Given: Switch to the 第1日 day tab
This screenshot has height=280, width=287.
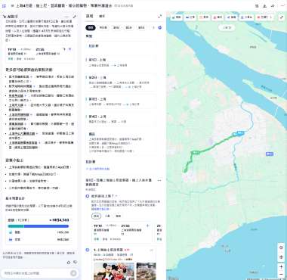Looking at the screenshot, I should click(x=116, y=27).
